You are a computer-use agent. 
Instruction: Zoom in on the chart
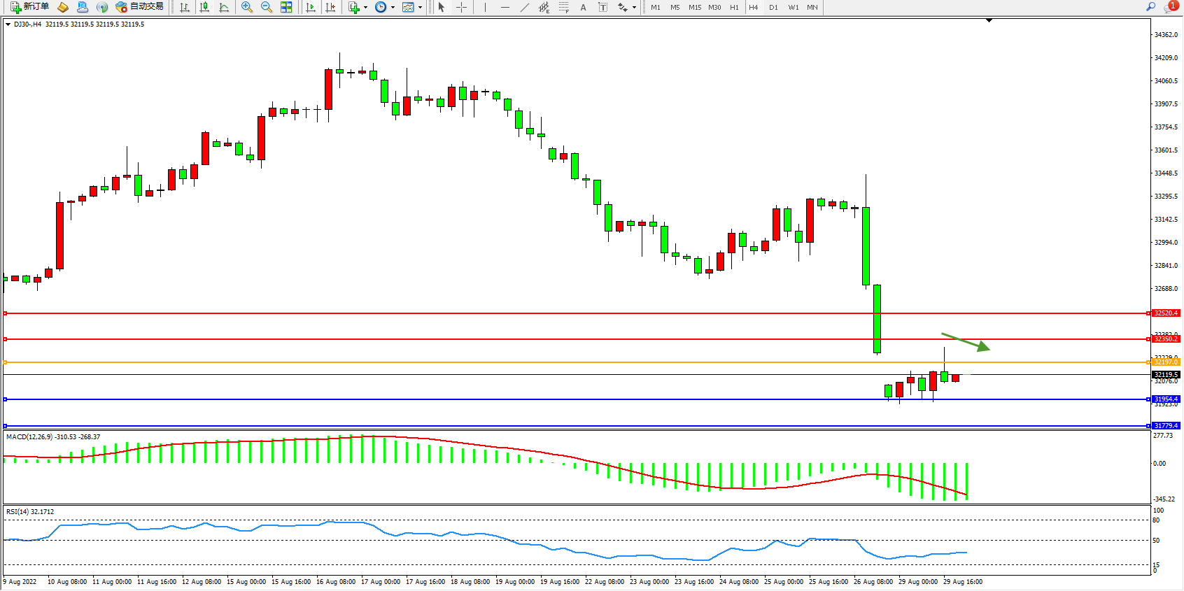[x=247, y=7]
